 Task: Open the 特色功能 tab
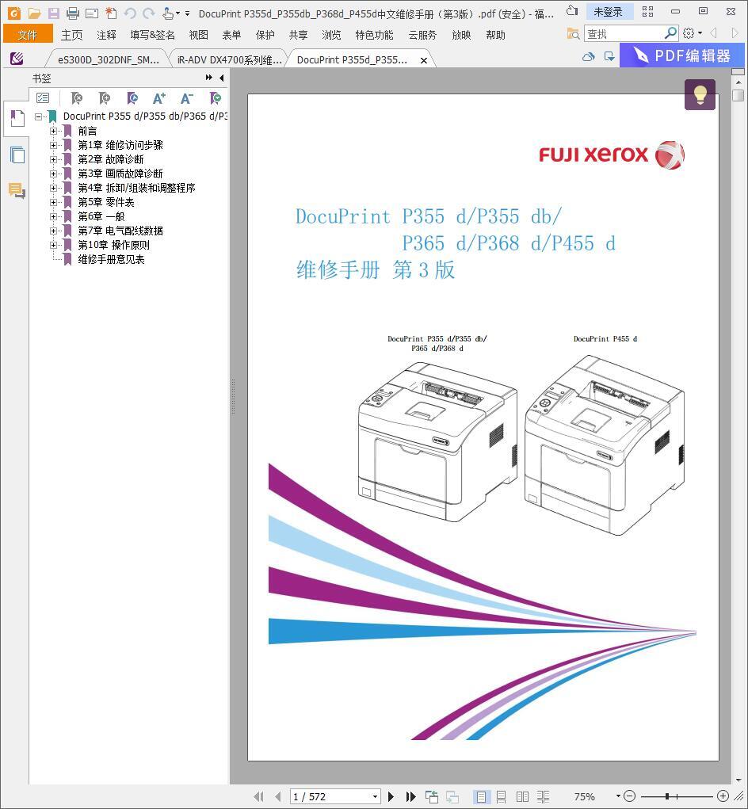click(x=375, y=35)
